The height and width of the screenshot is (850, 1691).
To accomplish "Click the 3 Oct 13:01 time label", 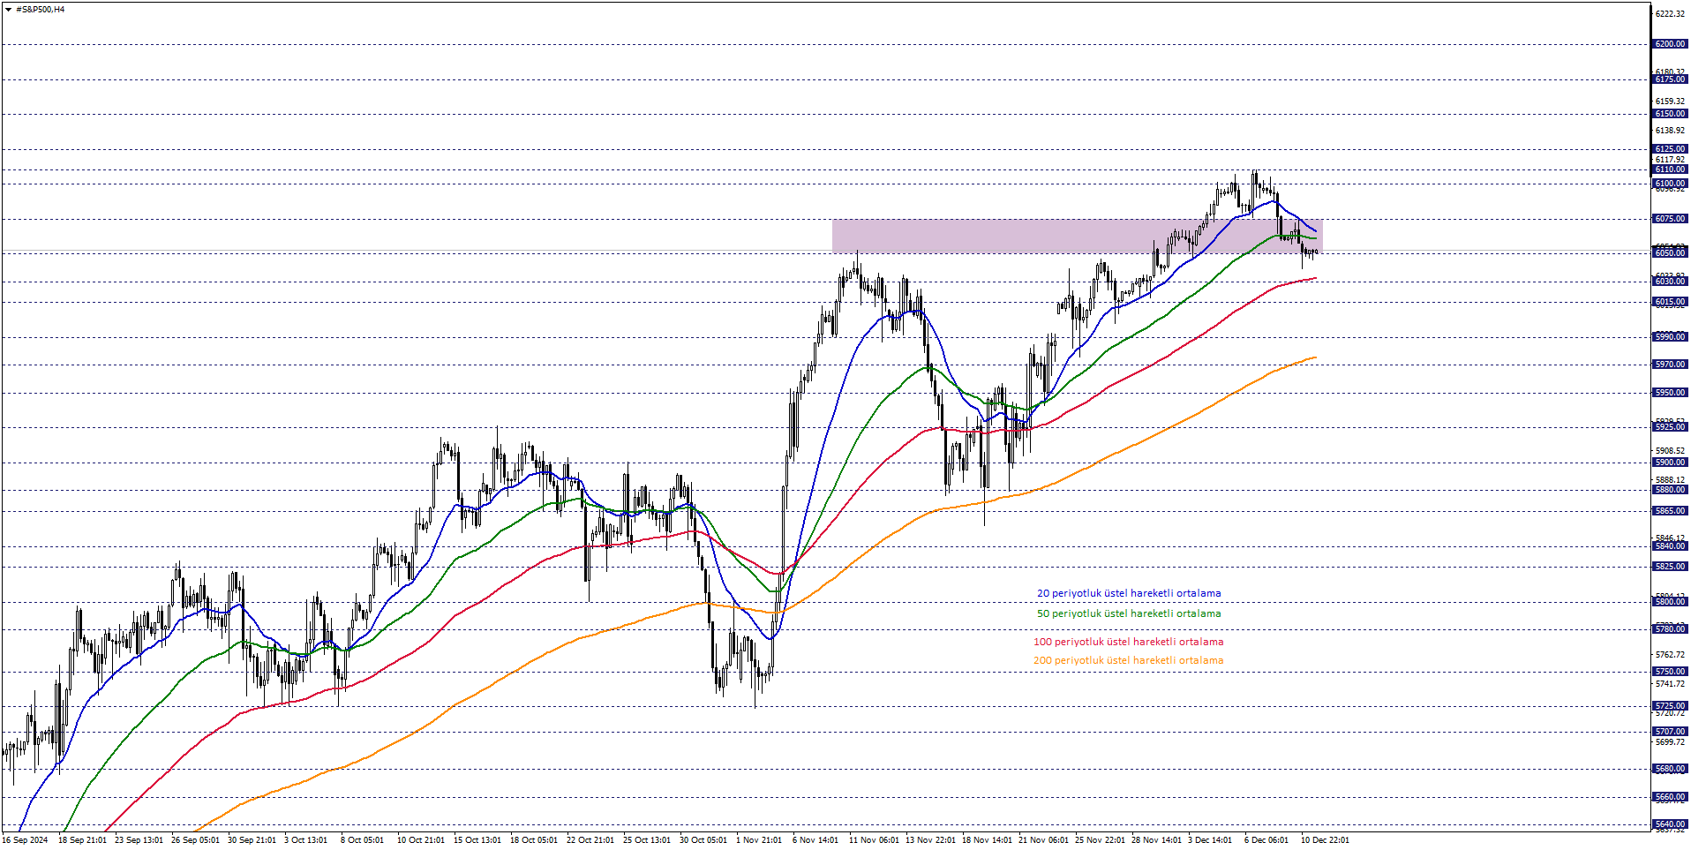I will tap(305, 840).
